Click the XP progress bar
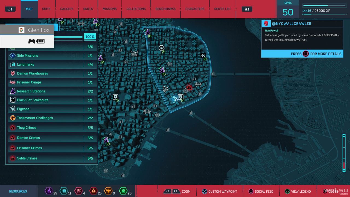Image resolution: width=350 pixels, height=197 pixels. (x=325, y=5)
